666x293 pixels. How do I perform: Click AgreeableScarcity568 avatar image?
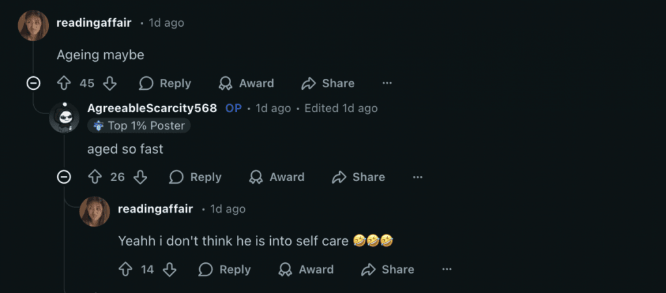point(64,118)
